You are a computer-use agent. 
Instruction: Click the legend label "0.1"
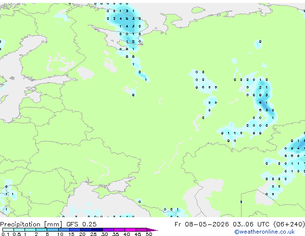coord(5,234)
